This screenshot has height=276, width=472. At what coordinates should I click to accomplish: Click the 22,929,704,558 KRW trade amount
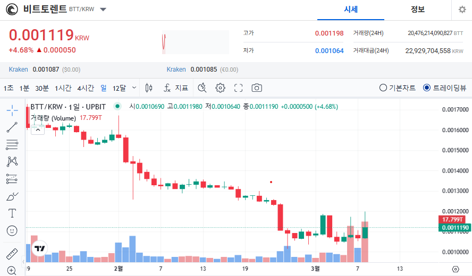[434, 50]
